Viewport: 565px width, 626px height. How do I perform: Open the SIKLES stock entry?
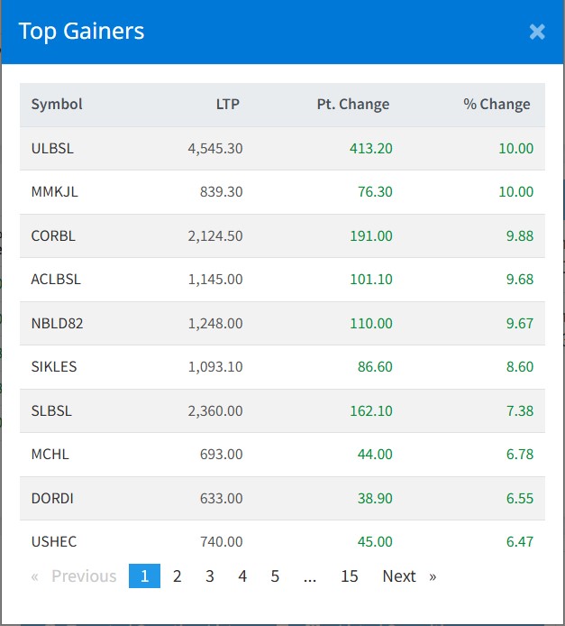[54, 367]
